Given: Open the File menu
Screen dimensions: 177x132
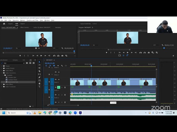Looking at the screenshot, I should coord(2,20).
